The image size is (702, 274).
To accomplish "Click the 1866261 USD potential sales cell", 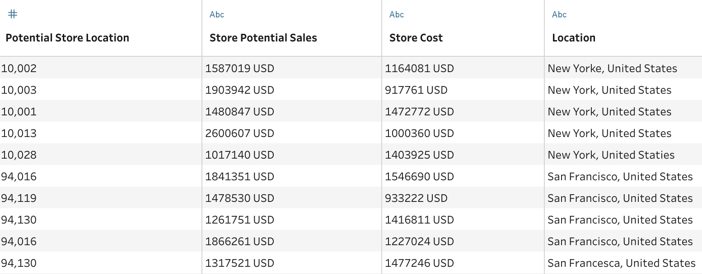I will point(239,242).
